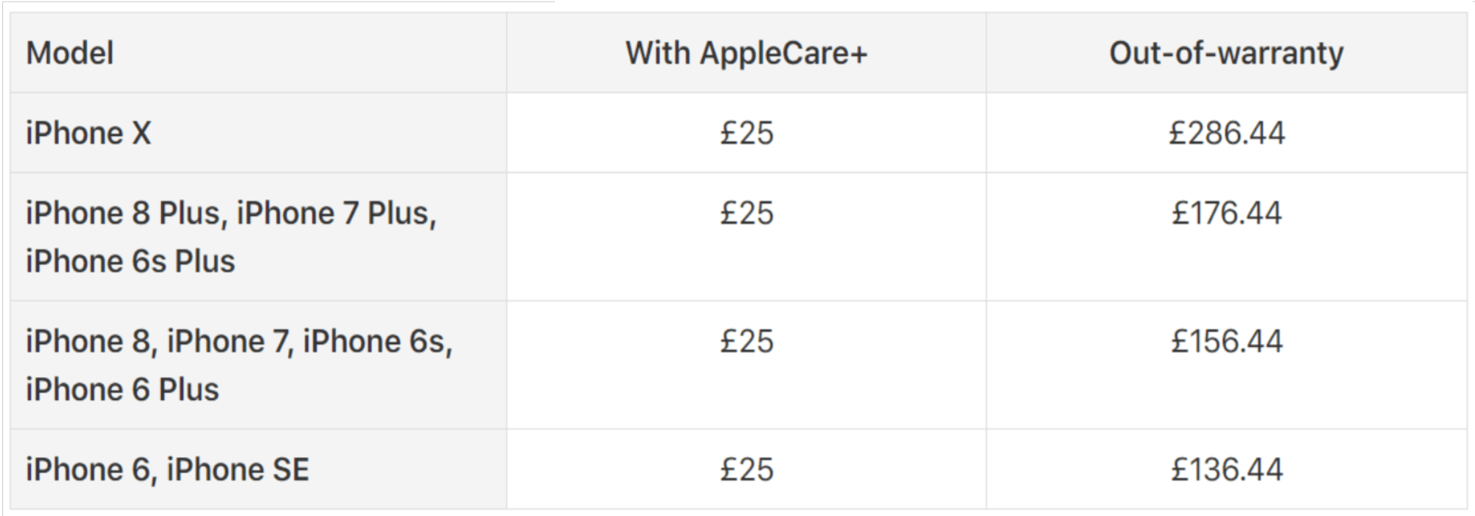Select the iPhone 8 Plus, 7 Plus row label
The height and width of the screenshot is (516, 1475).
(230, 213)
